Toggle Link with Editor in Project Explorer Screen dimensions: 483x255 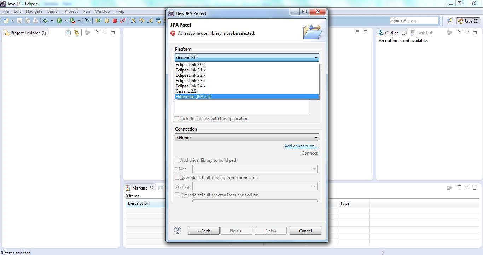[76, 33]
